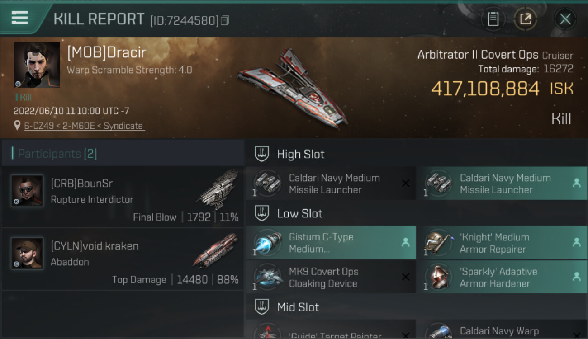Copy the kill report ID
The width and height of the screenshot is (588, 339).
click(226, 20)
